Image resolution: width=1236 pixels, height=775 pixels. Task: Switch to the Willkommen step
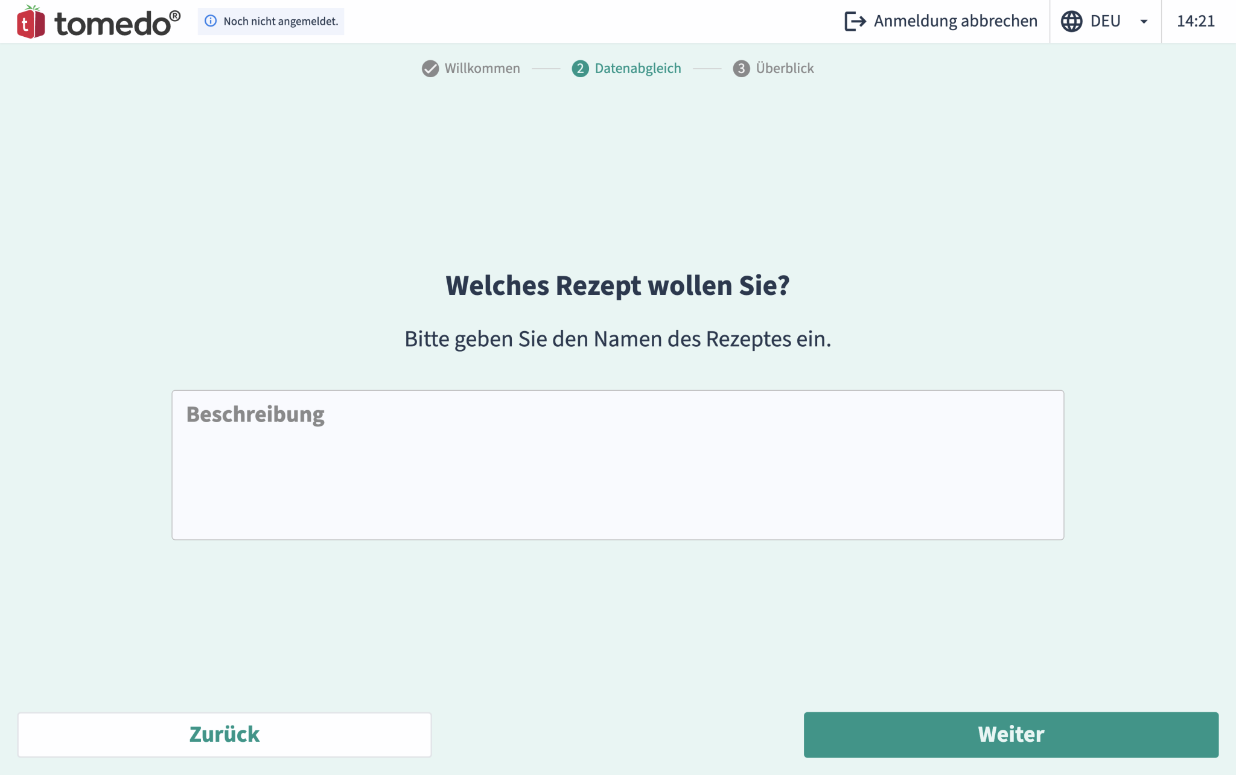click(482, 68)
